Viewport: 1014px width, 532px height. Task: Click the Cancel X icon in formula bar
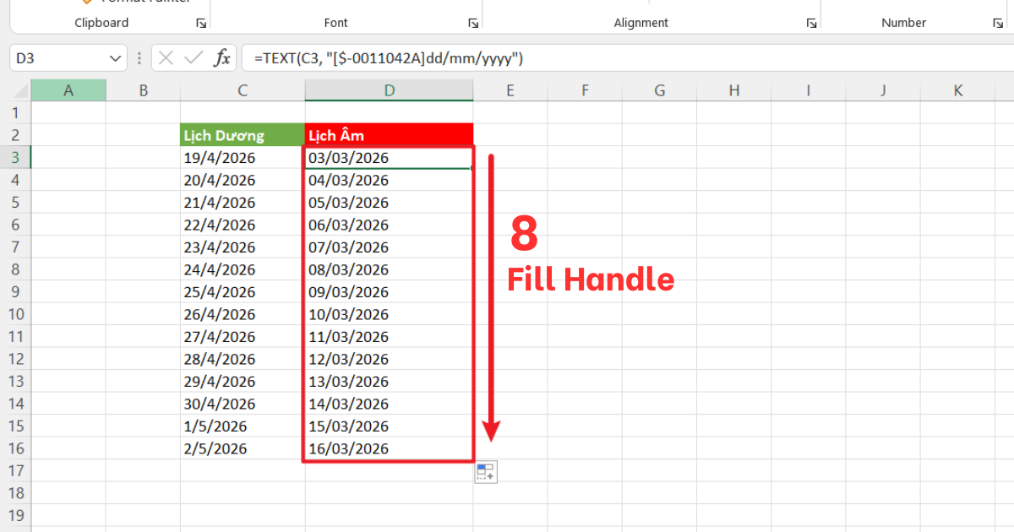[166, 58]
